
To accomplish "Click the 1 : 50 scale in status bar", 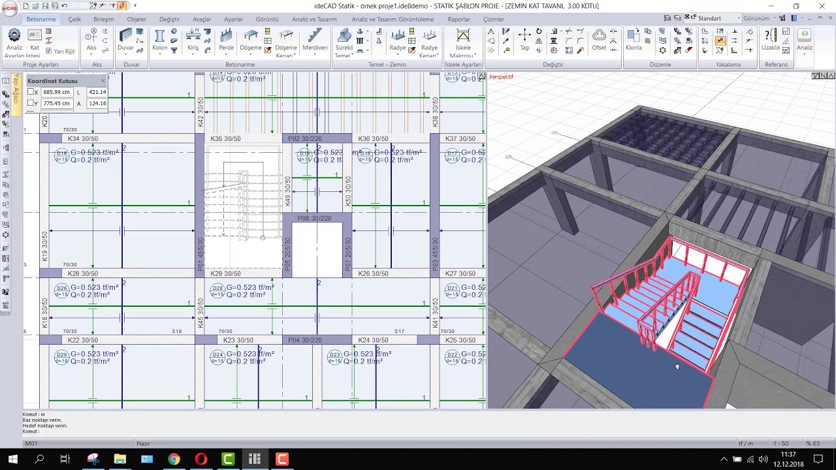I will [x=782, y=444].
